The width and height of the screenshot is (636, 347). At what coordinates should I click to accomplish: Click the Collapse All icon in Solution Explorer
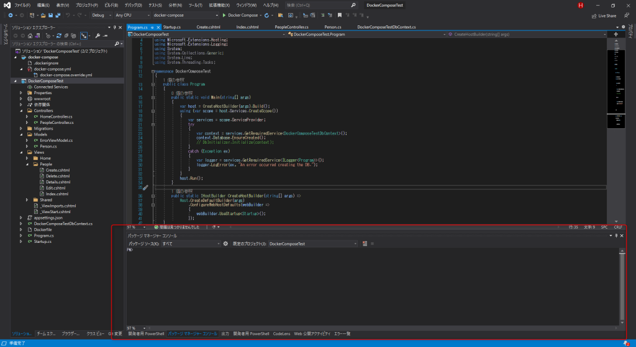tap(66, 35)
